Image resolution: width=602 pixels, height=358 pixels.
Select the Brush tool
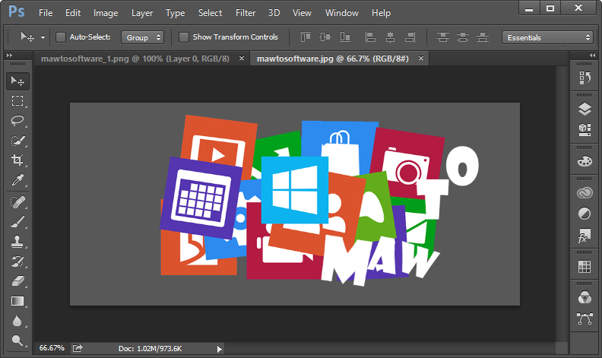(17, 222)
